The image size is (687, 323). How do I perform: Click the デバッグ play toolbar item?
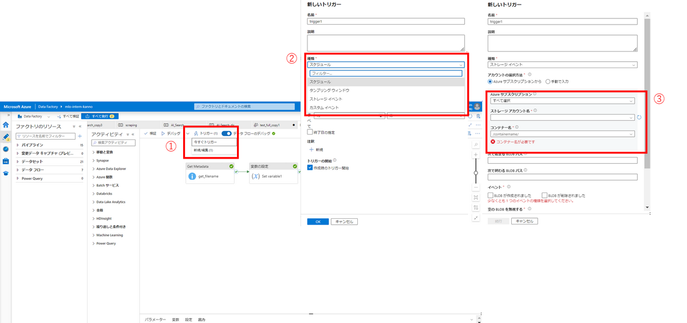point(171,133)
